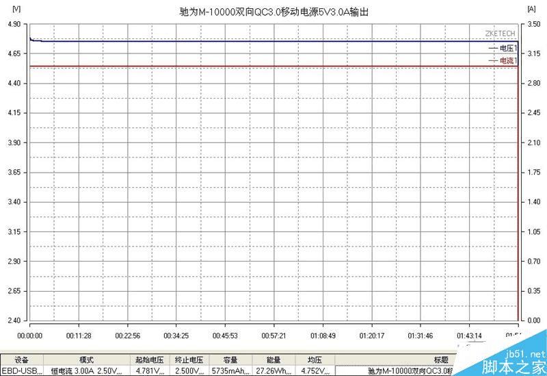
Task: Click the 00:57:21 time axis label
Action: pyautogui.click(x=274, y=336)
